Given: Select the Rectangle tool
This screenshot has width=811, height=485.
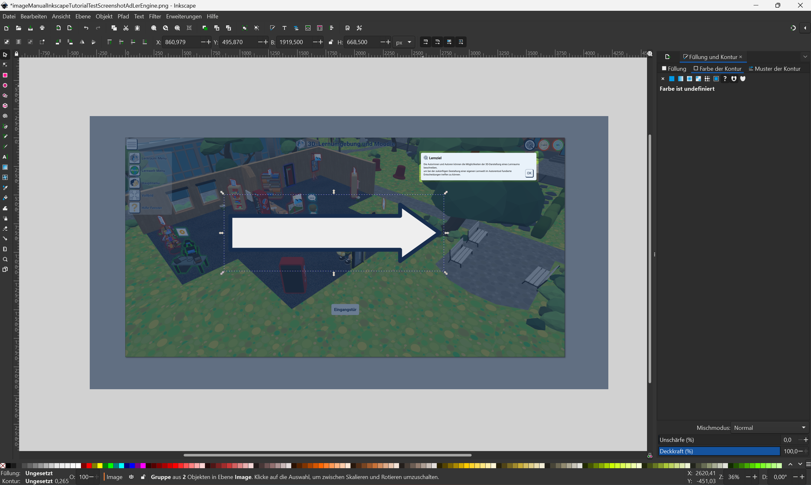Looking at the screenshot, I should click(x=5, y=75).
